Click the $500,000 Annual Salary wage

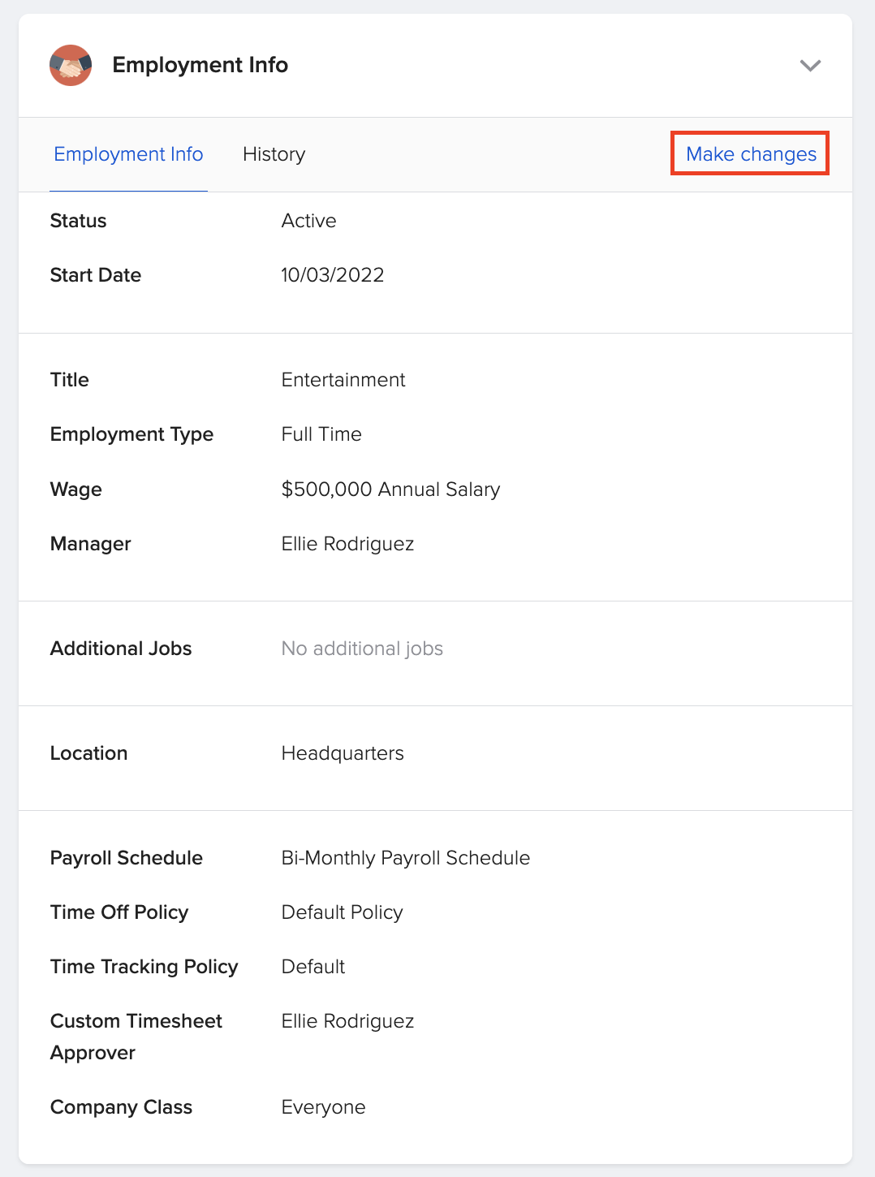(390, 489)
